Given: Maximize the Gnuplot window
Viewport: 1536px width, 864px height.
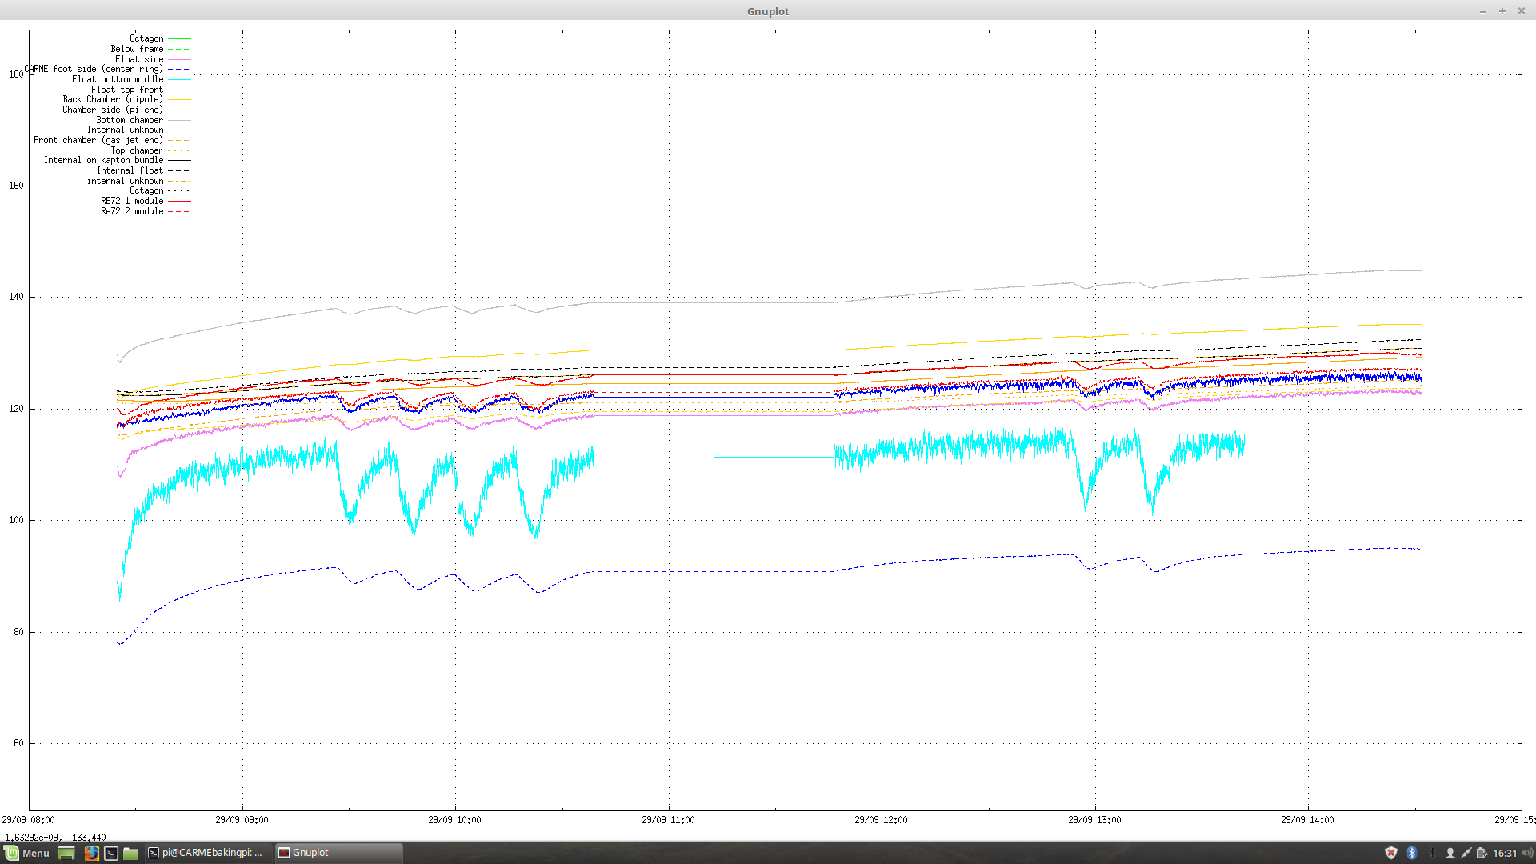Looking at the screenshot, I should pyautogui.click(x=1502, y=10).
